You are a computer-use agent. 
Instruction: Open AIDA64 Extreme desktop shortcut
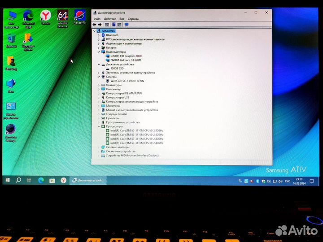pos(63,19)
